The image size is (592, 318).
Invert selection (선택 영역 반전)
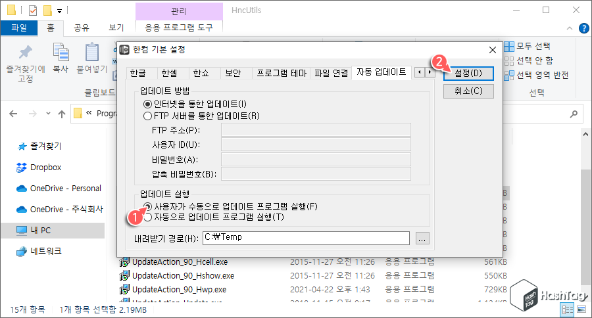[x=536, y=75]
